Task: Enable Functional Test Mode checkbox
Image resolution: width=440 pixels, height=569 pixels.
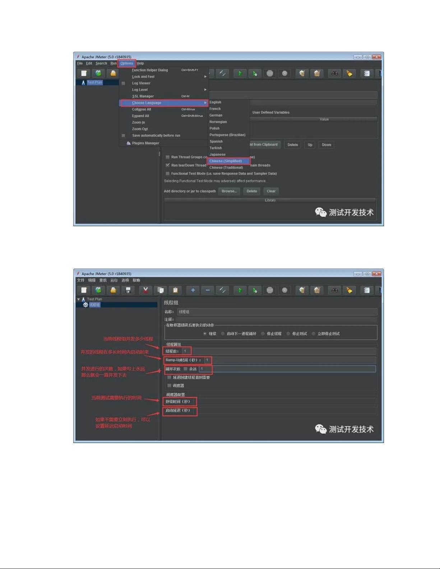Action: 167,173
